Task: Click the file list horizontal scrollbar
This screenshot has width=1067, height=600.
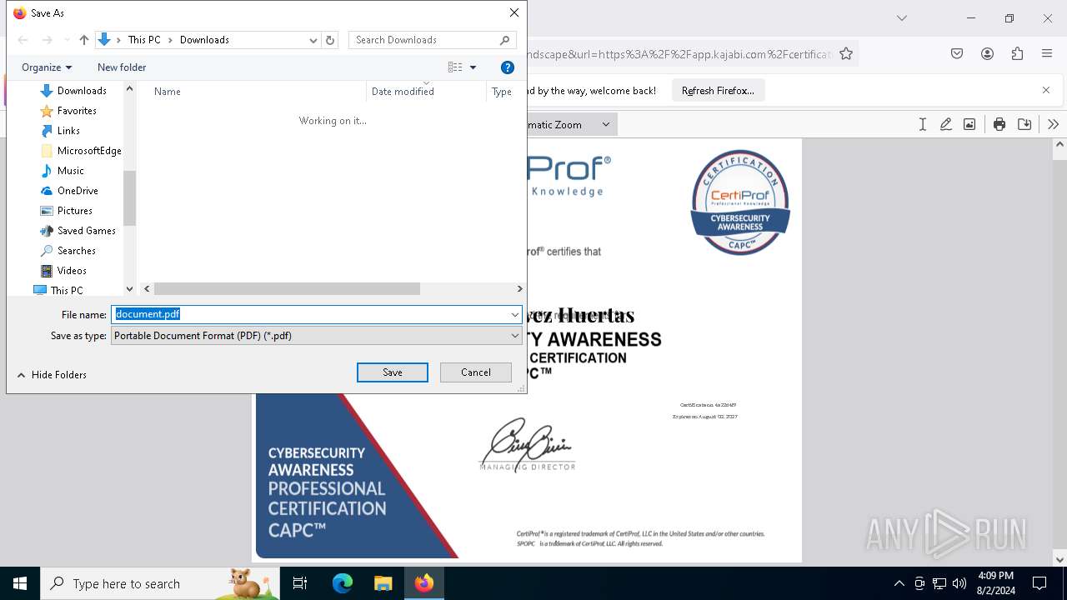Action: point(287,288)
